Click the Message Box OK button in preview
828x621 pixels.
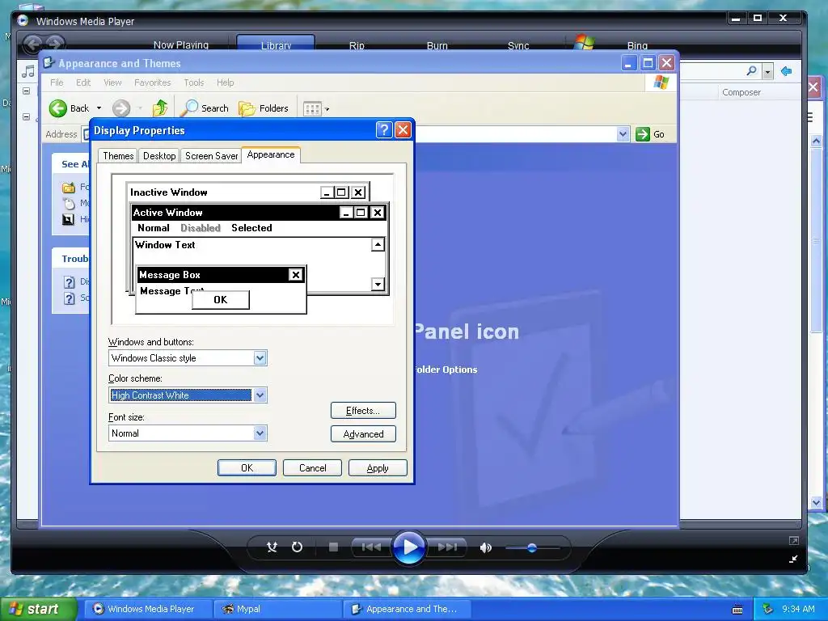coord(220,299)
